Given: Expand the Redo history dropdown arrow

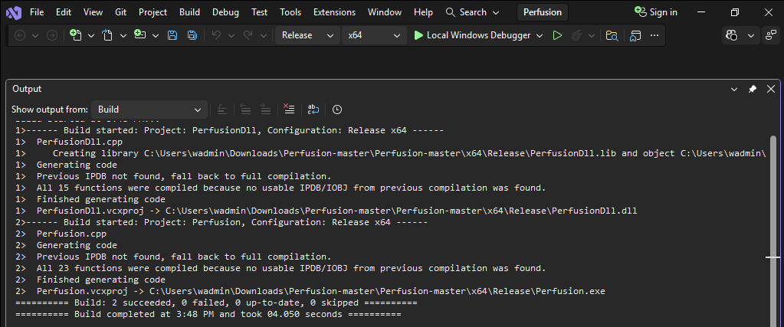Looking at the screenshot, I should [x=264, y=35].
